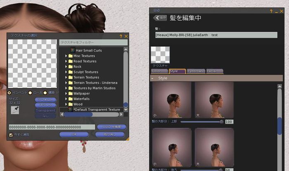Close the appearance window
289x171 pixels.
click(282, 11)
